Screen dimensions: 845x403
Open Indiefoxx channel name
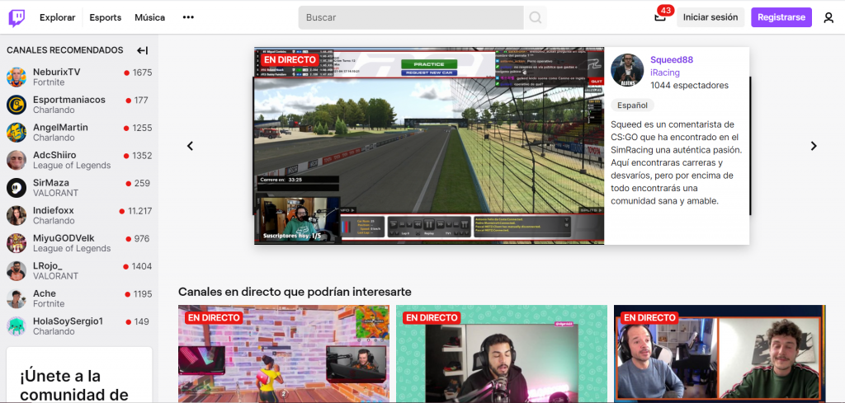[54, 210]
